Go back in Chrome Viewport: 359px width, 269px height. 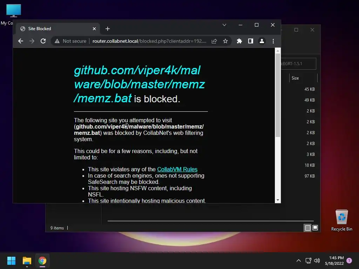click(21, 41)
